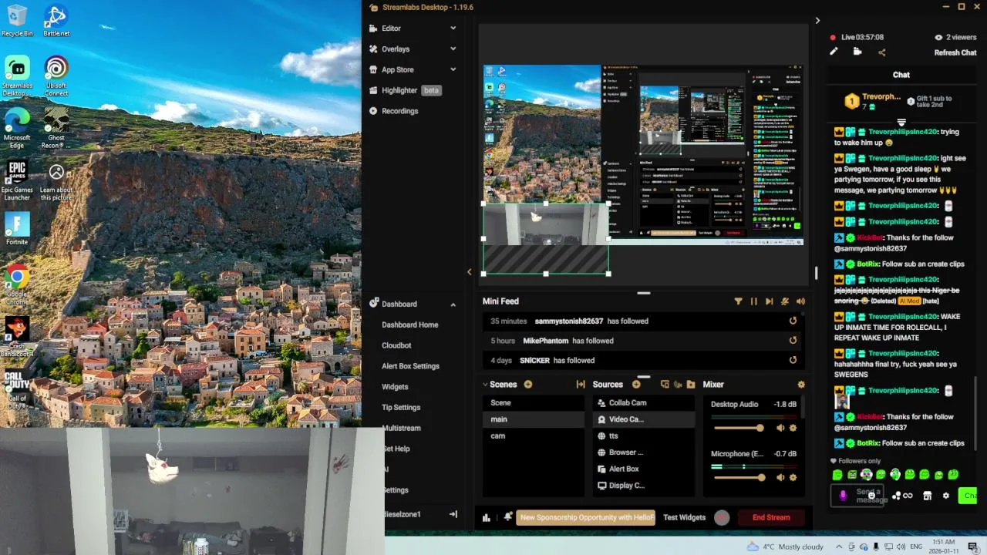Screen dimensions: 987x555
Task: Select the Video Capture source row
Action: [644, 419]
